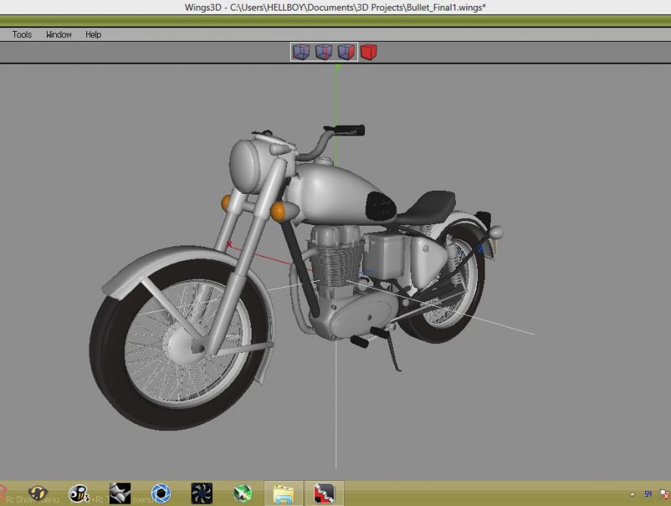Click the bee icon in taskbar
Image resolution: width=671 pixels, height=506 pixels.
79,494
